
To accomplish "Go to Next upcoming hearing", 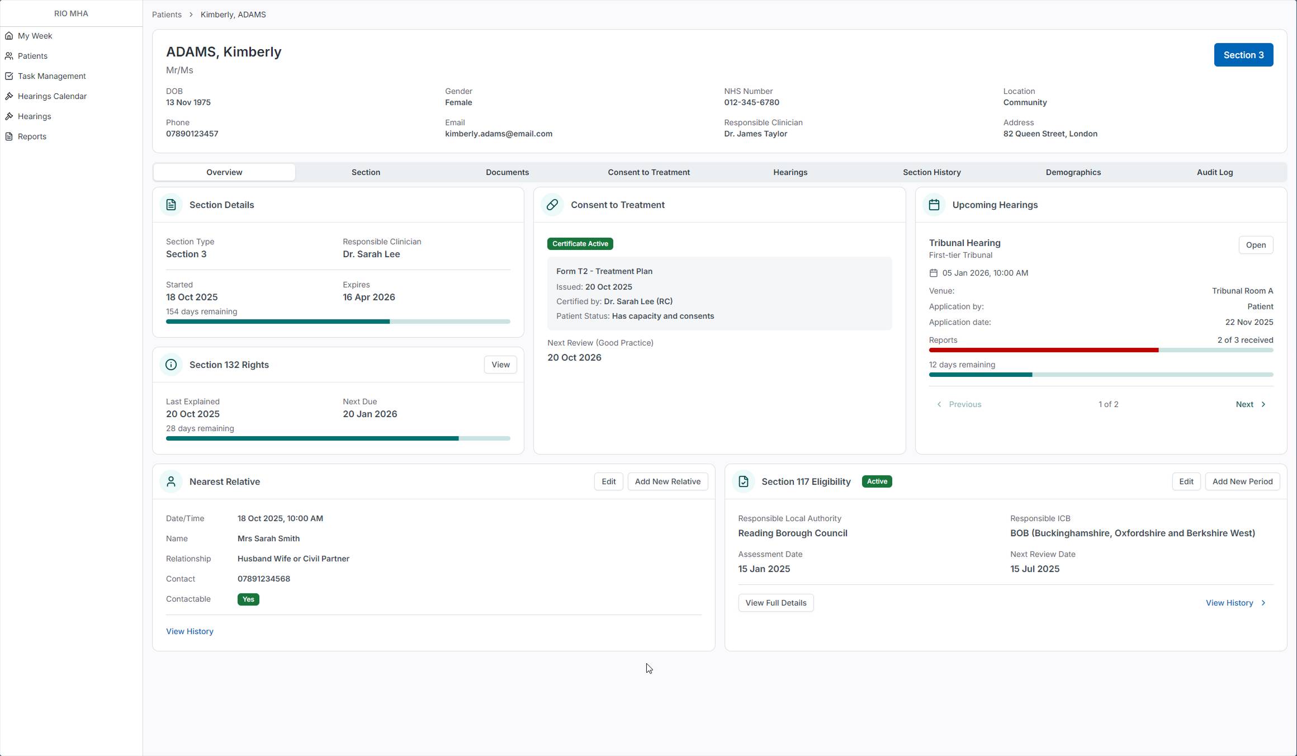I will pyautogui.click(x=1251, y=404).
